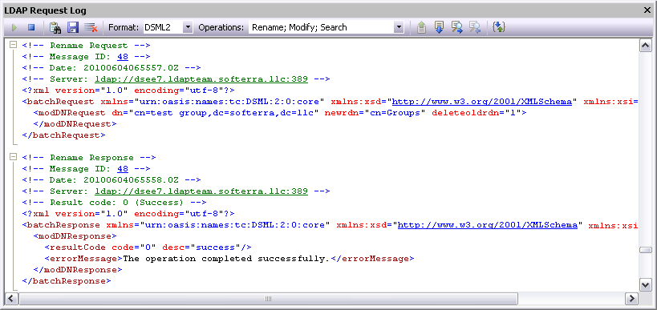
Task: Click the horizontal scrollbar thumb
Action: [x=268, y=299]
